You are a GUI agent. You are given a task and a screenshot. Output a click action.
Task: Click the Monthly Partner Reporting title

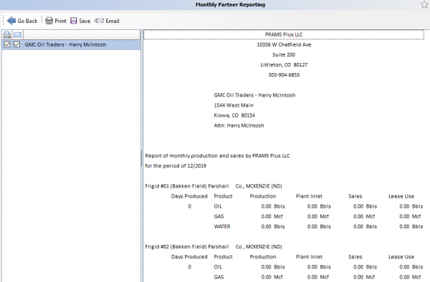[230, 5]
